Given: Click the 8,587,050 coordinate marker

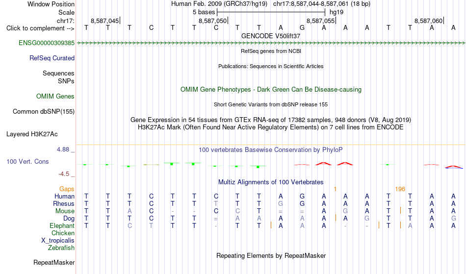Looking at the screenshot, I should tap(213, 21).
